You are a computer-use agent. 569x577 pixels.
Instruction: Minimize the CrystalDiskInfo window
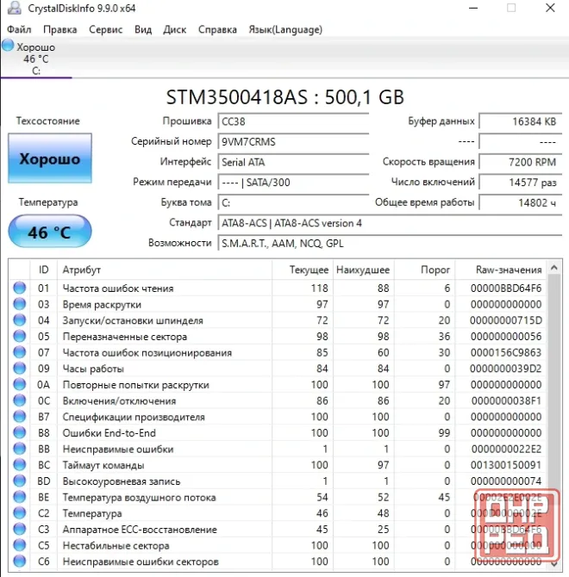(x=473, y=8)
